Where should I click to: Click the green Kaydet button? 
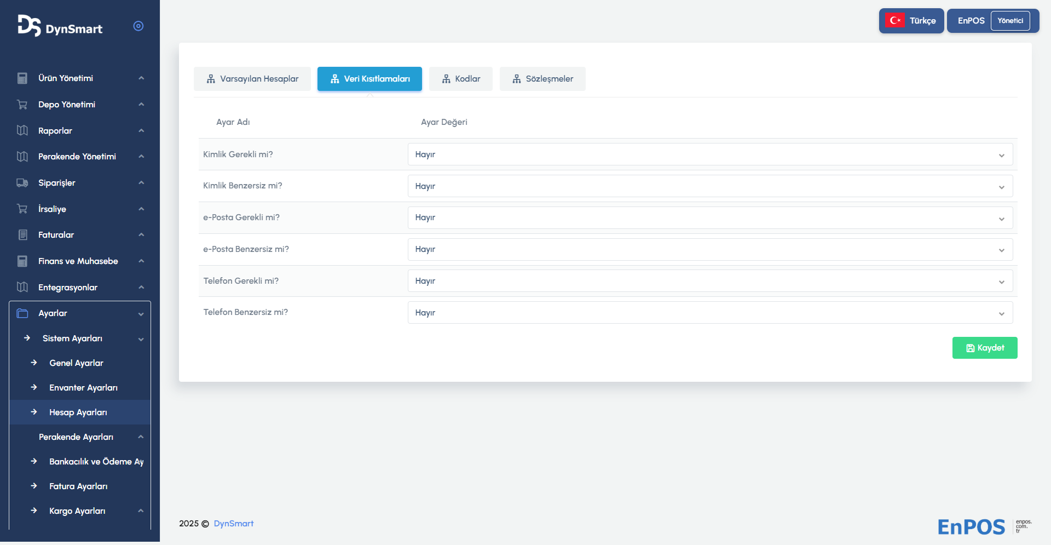click(984, 348)
